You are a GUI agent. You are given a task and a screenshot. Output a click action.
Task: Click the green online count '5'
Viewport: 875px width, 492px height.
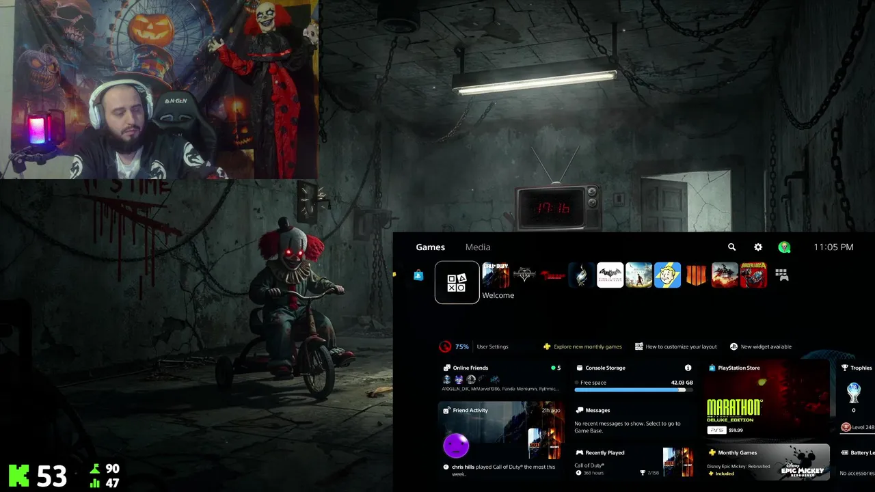(556, 368)
